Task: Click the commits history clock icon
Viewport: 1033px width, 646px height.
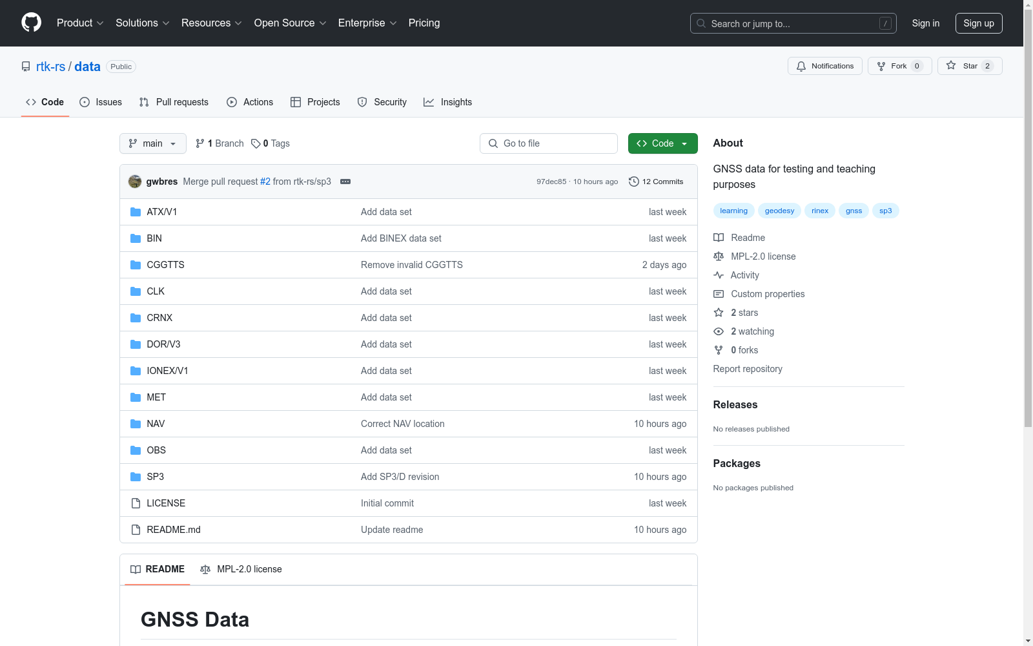Action: coord(634,182)
